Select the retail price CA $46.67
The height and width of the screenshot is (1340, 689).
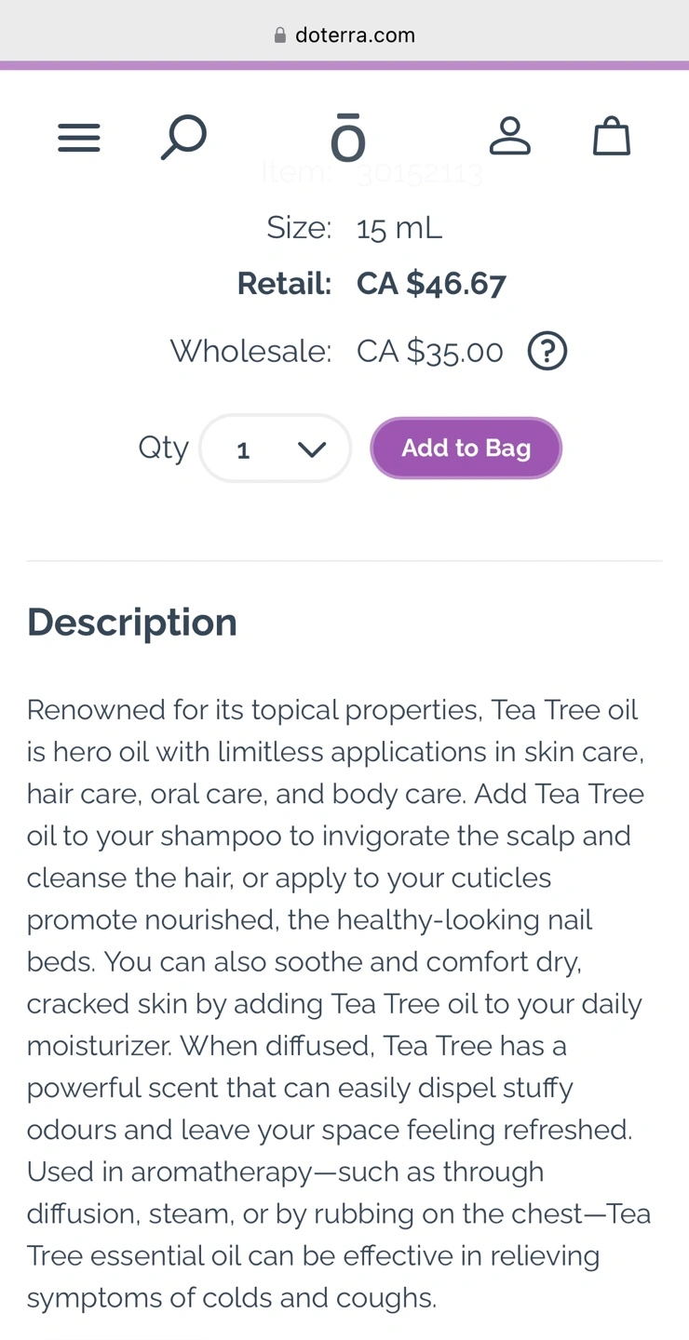coord(431,284)
